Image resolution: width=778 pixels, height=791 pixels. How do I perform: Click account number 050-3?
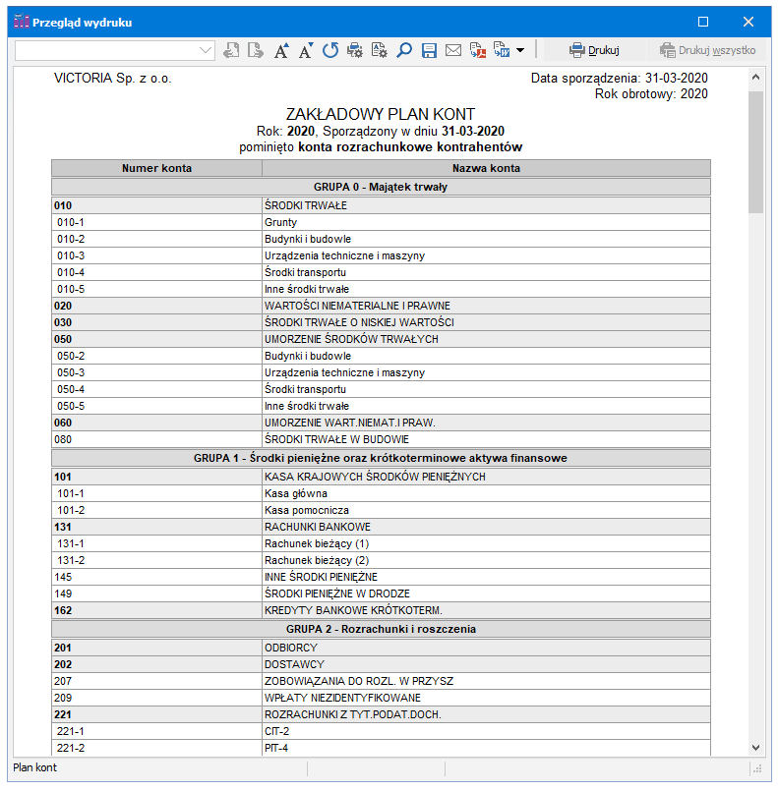click(x=71, y=372)
